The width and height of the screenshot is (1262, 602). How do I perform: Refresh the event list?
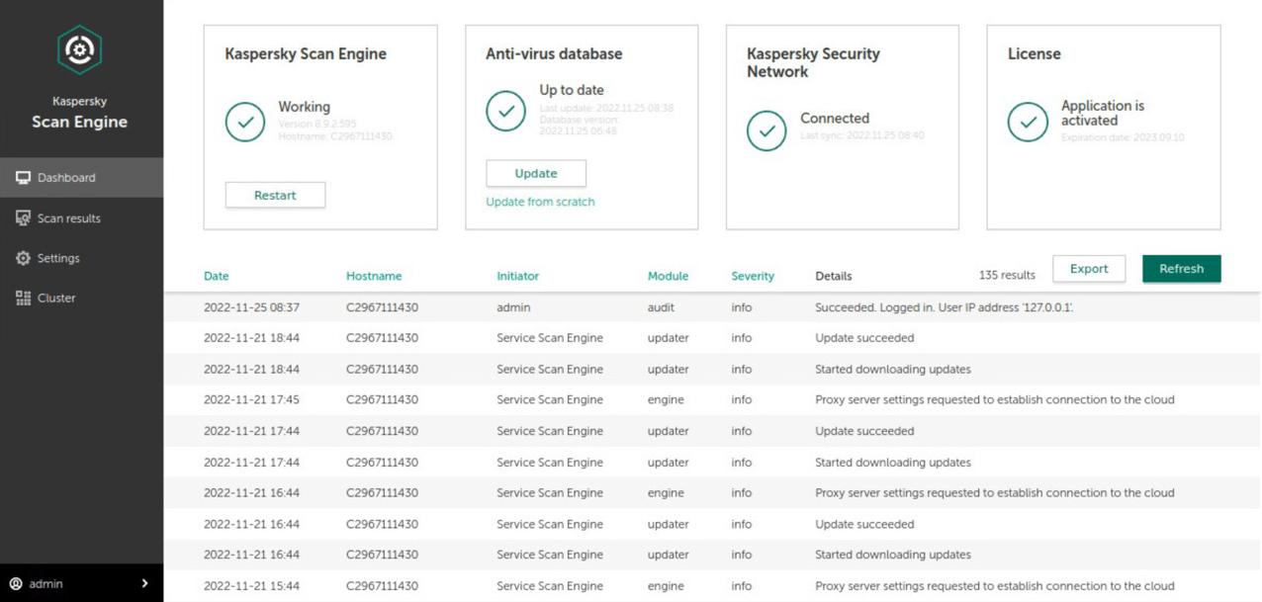[x=1182, y=269]
